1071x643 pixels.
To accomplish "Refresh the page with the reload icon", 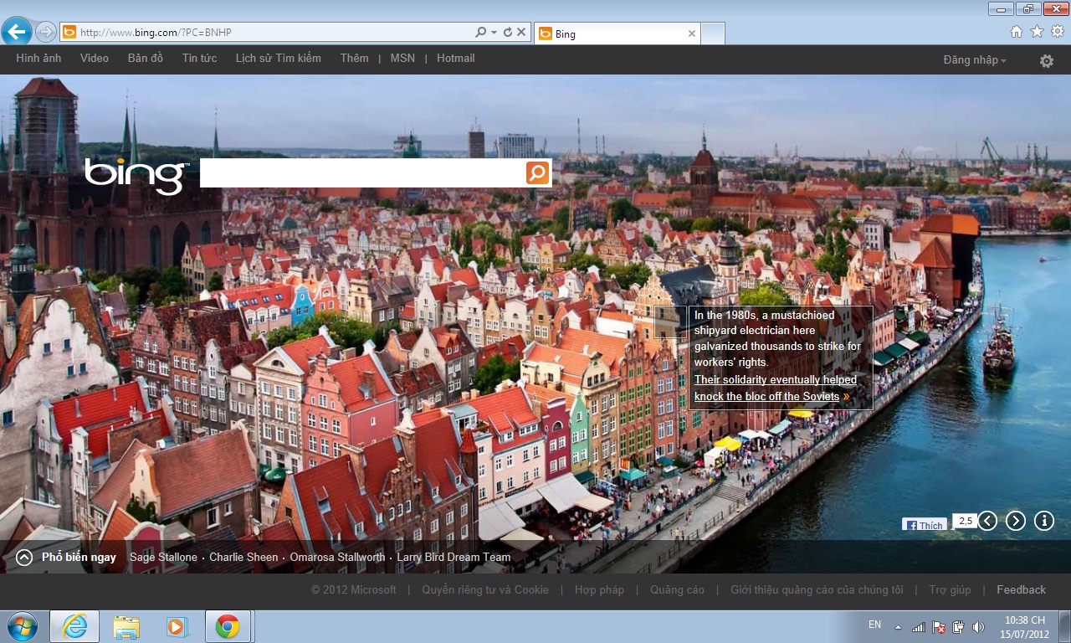I will [507, 33].
